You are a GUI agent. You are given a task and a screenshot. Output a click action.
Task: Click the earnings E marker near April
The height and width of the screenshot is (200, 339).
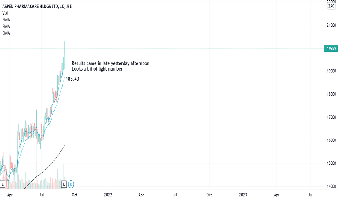[x=3, y=184]
